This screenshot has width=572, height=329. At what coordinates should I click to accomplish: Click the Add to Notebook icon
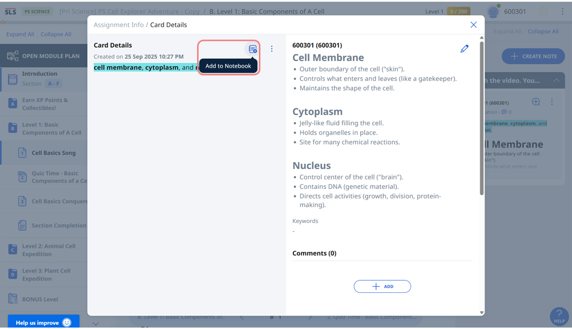click(252, 49)
